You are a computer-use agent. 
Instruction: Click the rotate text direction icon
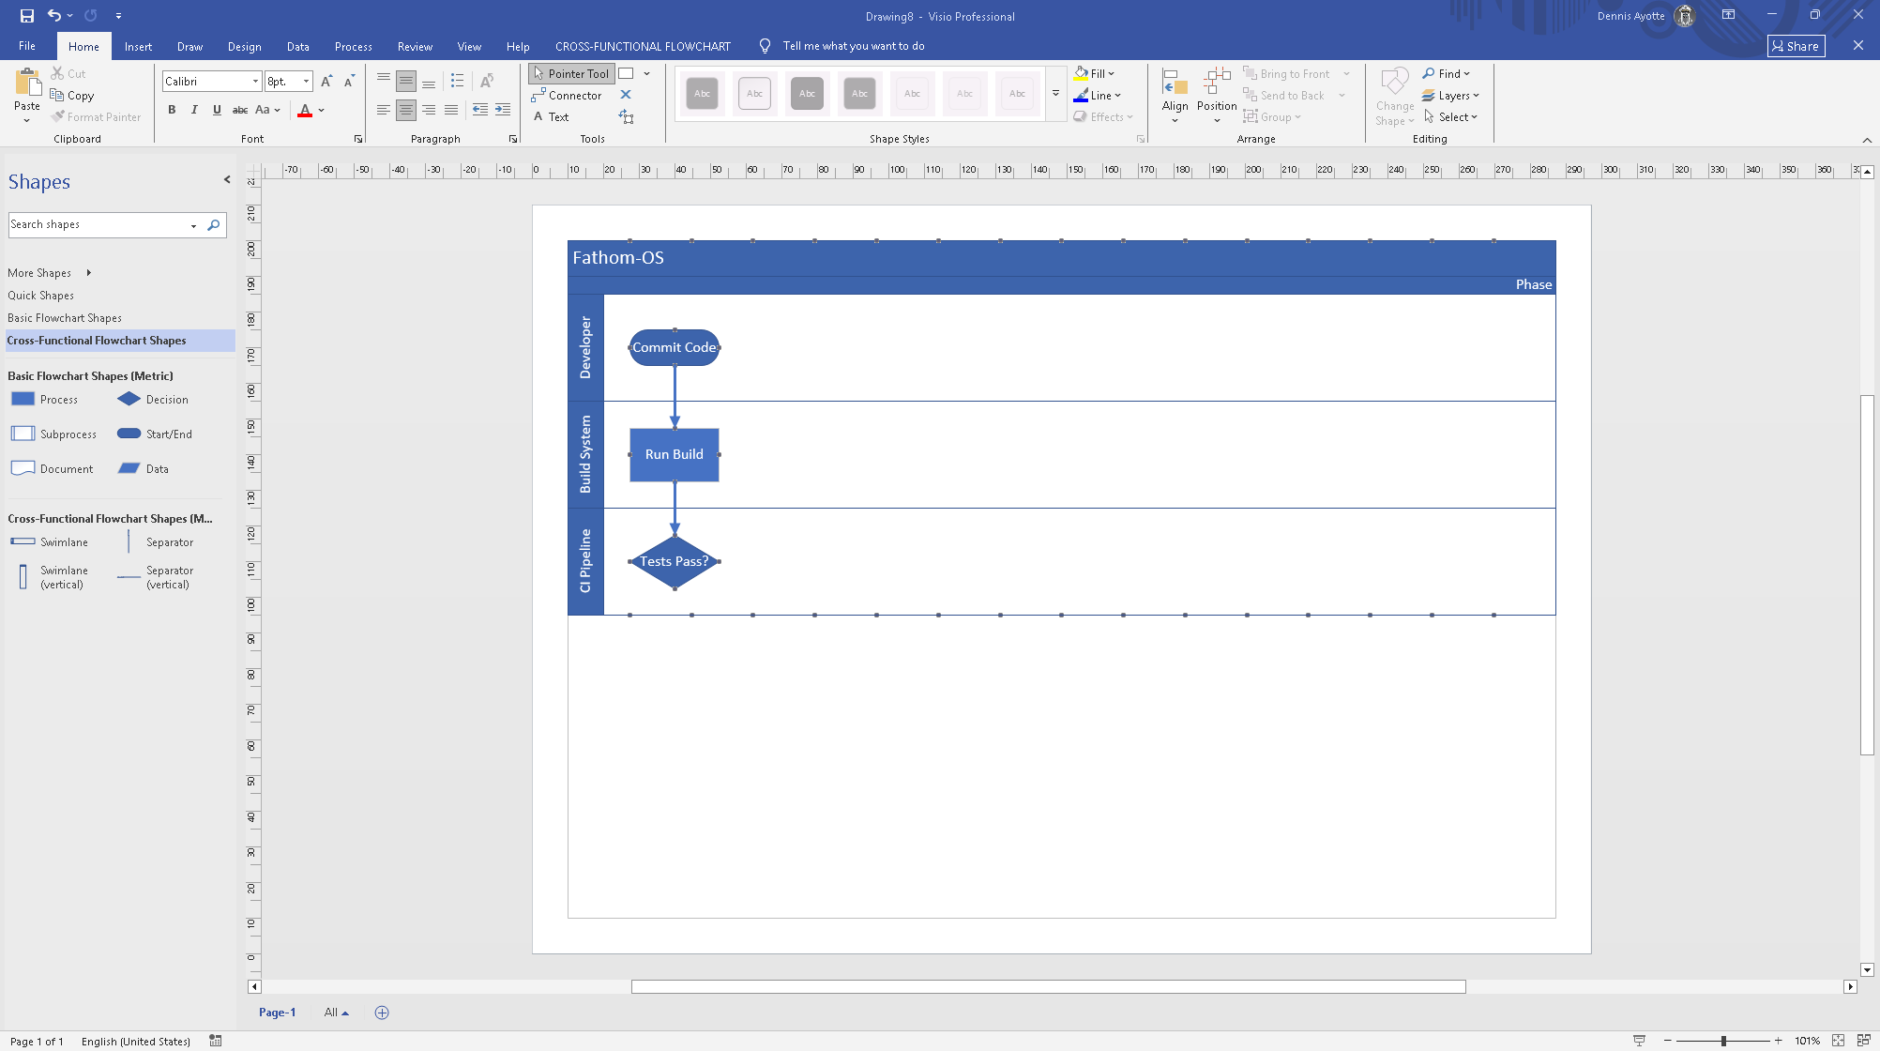pos(487,82)
